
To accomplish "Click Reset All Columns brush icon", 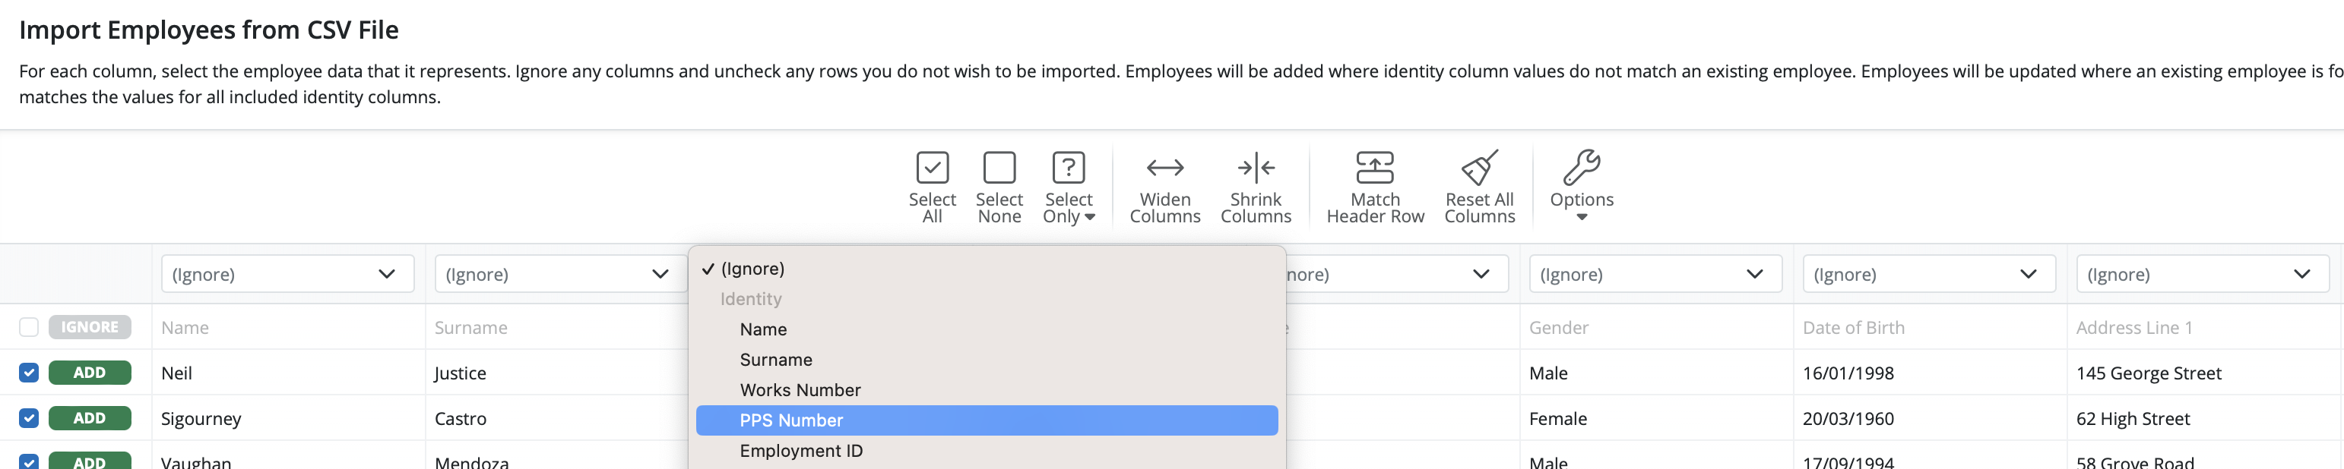I will [x=1478, y=168].
